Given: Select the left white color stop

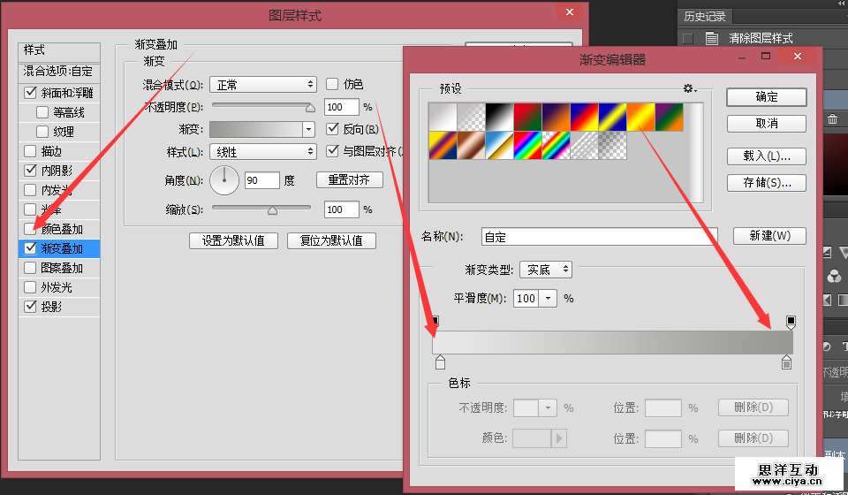Looking at the screenshot, I should point(440,362).
